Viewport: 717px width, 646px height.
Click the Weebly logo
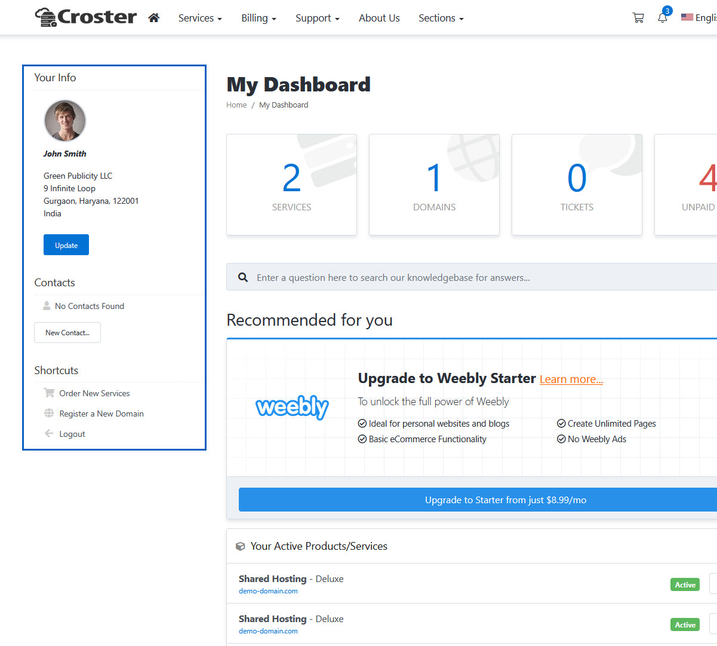(x=292, y=407)
